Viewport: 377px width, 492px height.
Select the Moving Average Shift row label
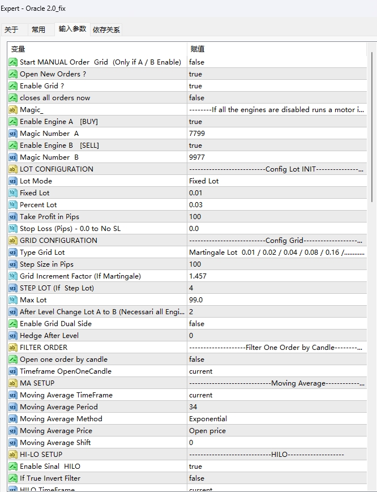tap(55, 443)
